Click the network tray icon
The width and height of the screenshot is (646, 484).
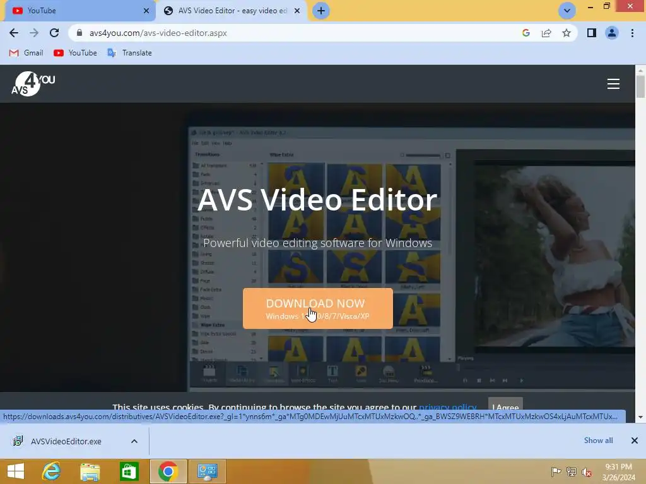[x=572, y=472]
